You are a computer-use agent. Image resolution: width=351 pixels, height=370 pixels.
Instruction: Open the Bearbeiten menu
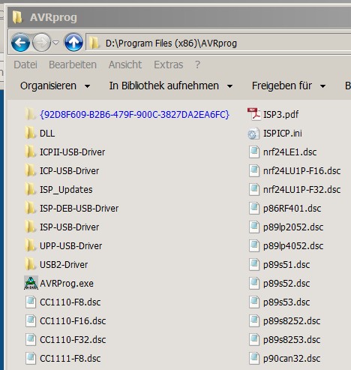(x=73, y=65)
